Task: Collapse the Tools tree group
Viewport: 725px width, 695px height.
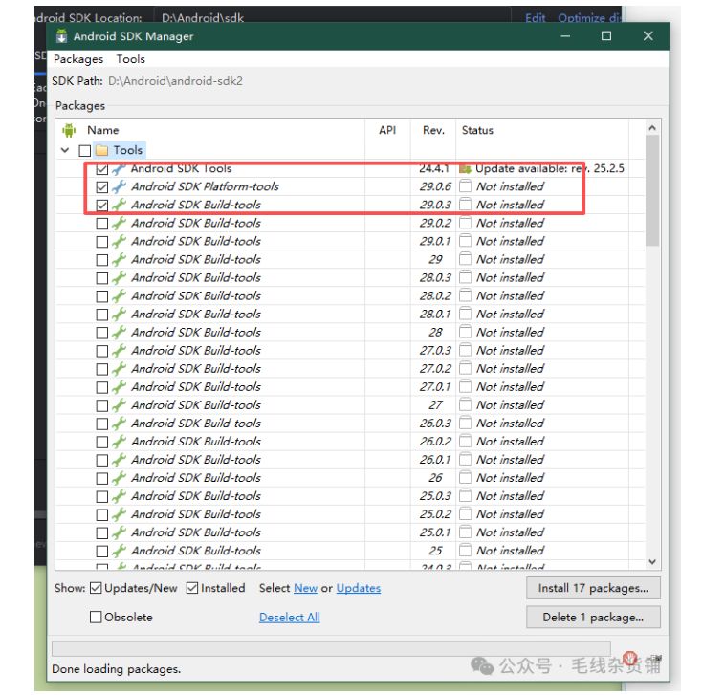Action: tap(65, 150)
